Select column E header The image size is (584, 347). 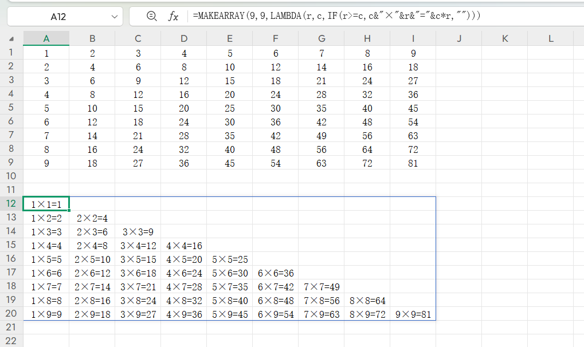pos(230,38)
